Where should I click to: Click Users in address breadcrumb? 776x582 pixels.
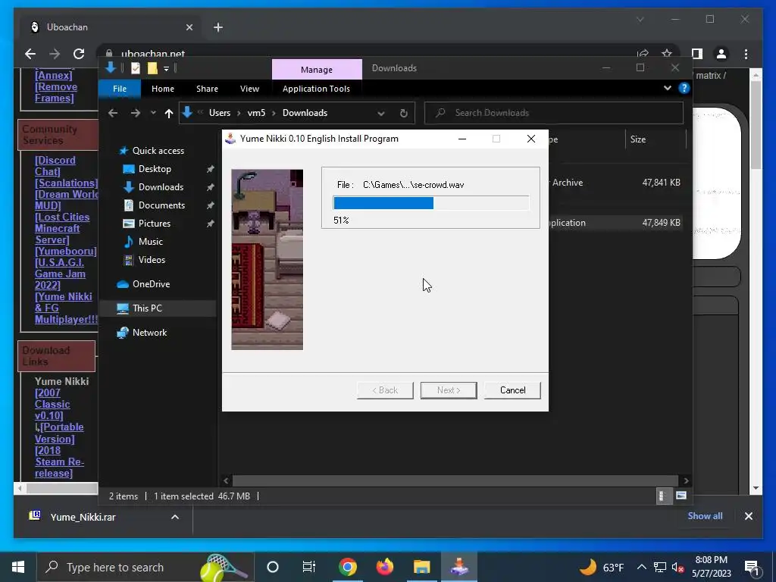point(220,113)
